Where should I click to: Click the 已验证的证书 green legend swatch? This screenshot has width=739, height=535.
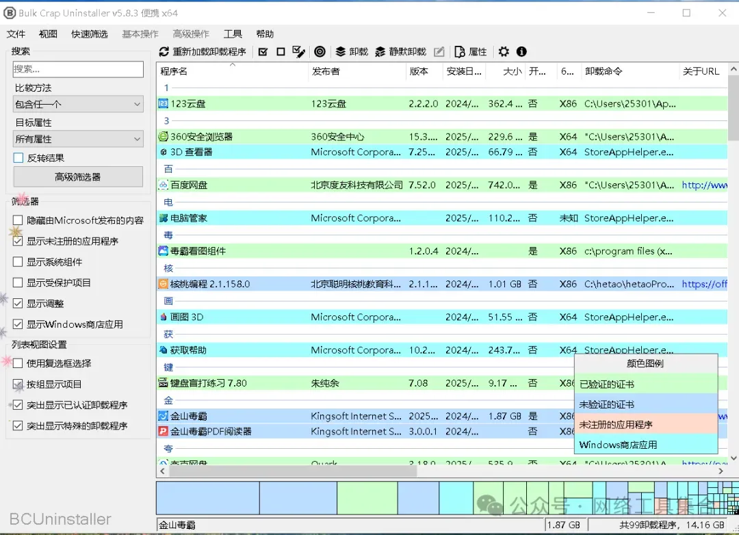pyautogui.click(x=646, y=384)
